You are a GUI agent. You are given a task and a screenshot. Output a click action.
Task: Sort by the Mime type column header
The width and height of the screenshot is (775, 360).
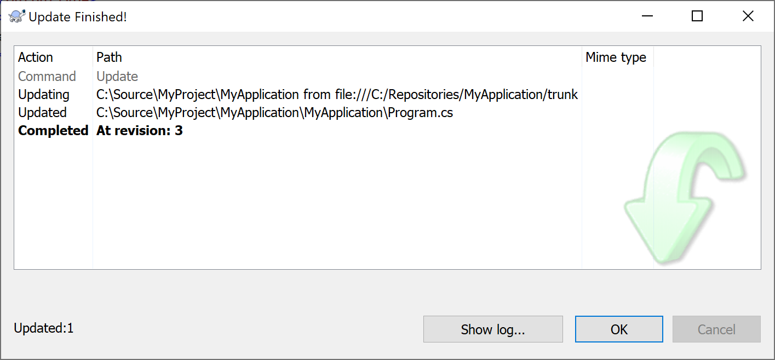click(x=617, y=57)
